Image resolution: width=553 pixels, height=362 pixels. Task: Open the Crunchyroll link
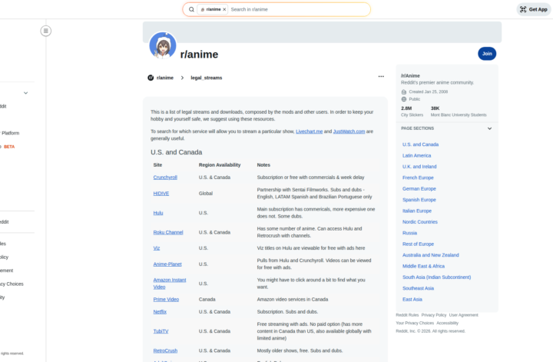pos(165,177)
